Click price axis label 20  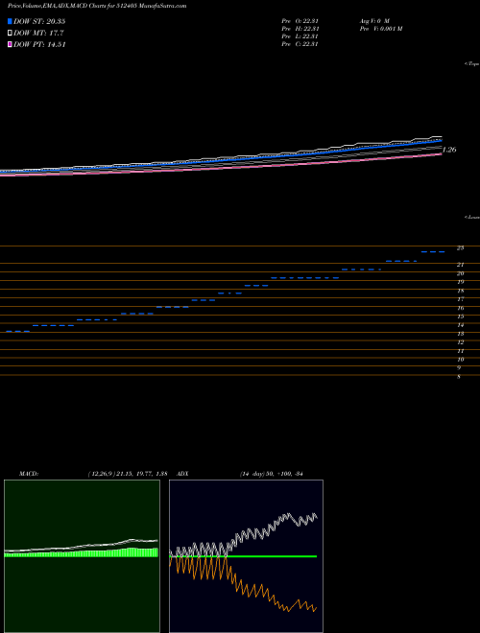[460, 273]
